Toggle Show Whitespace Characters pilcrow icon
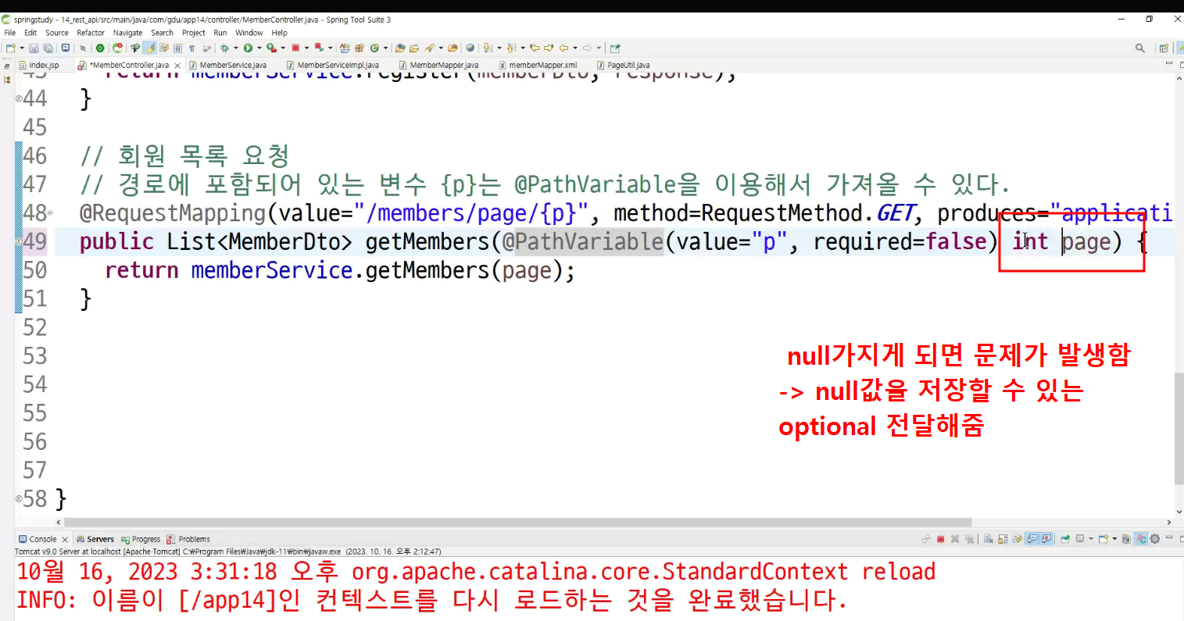Viewport: 1184px width, 621px height. click(191, 48)
